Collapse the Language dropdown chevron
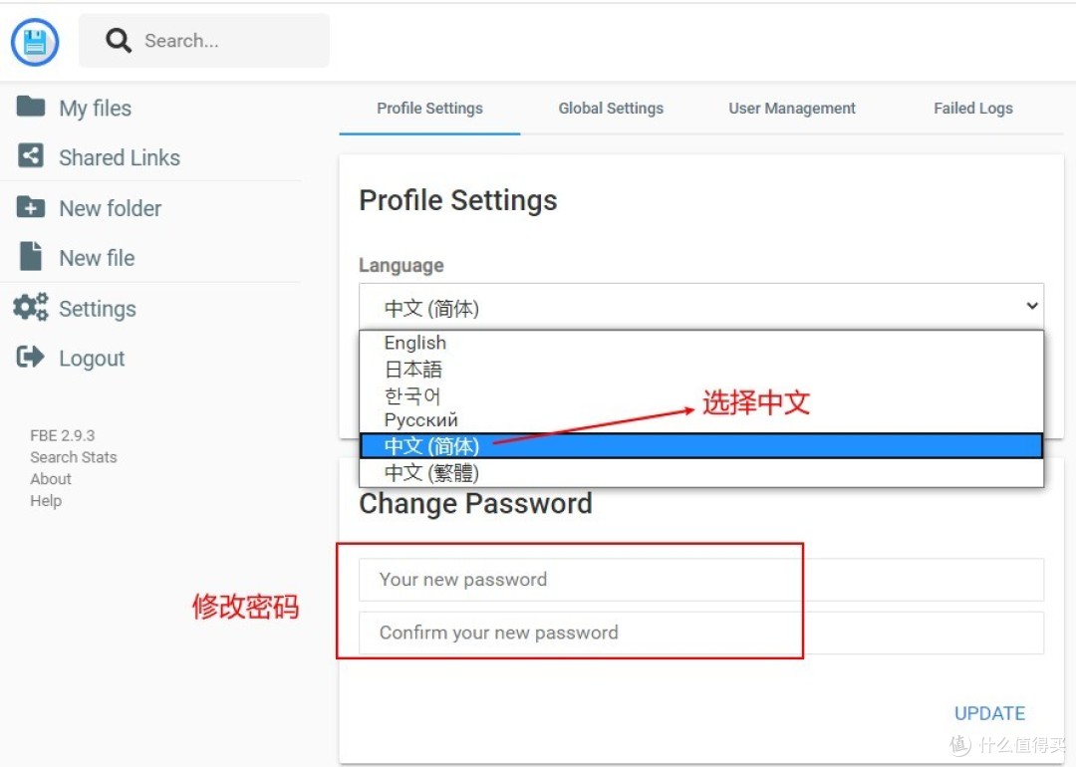This screenshot has height=767, width=1076. (1031, 306)
